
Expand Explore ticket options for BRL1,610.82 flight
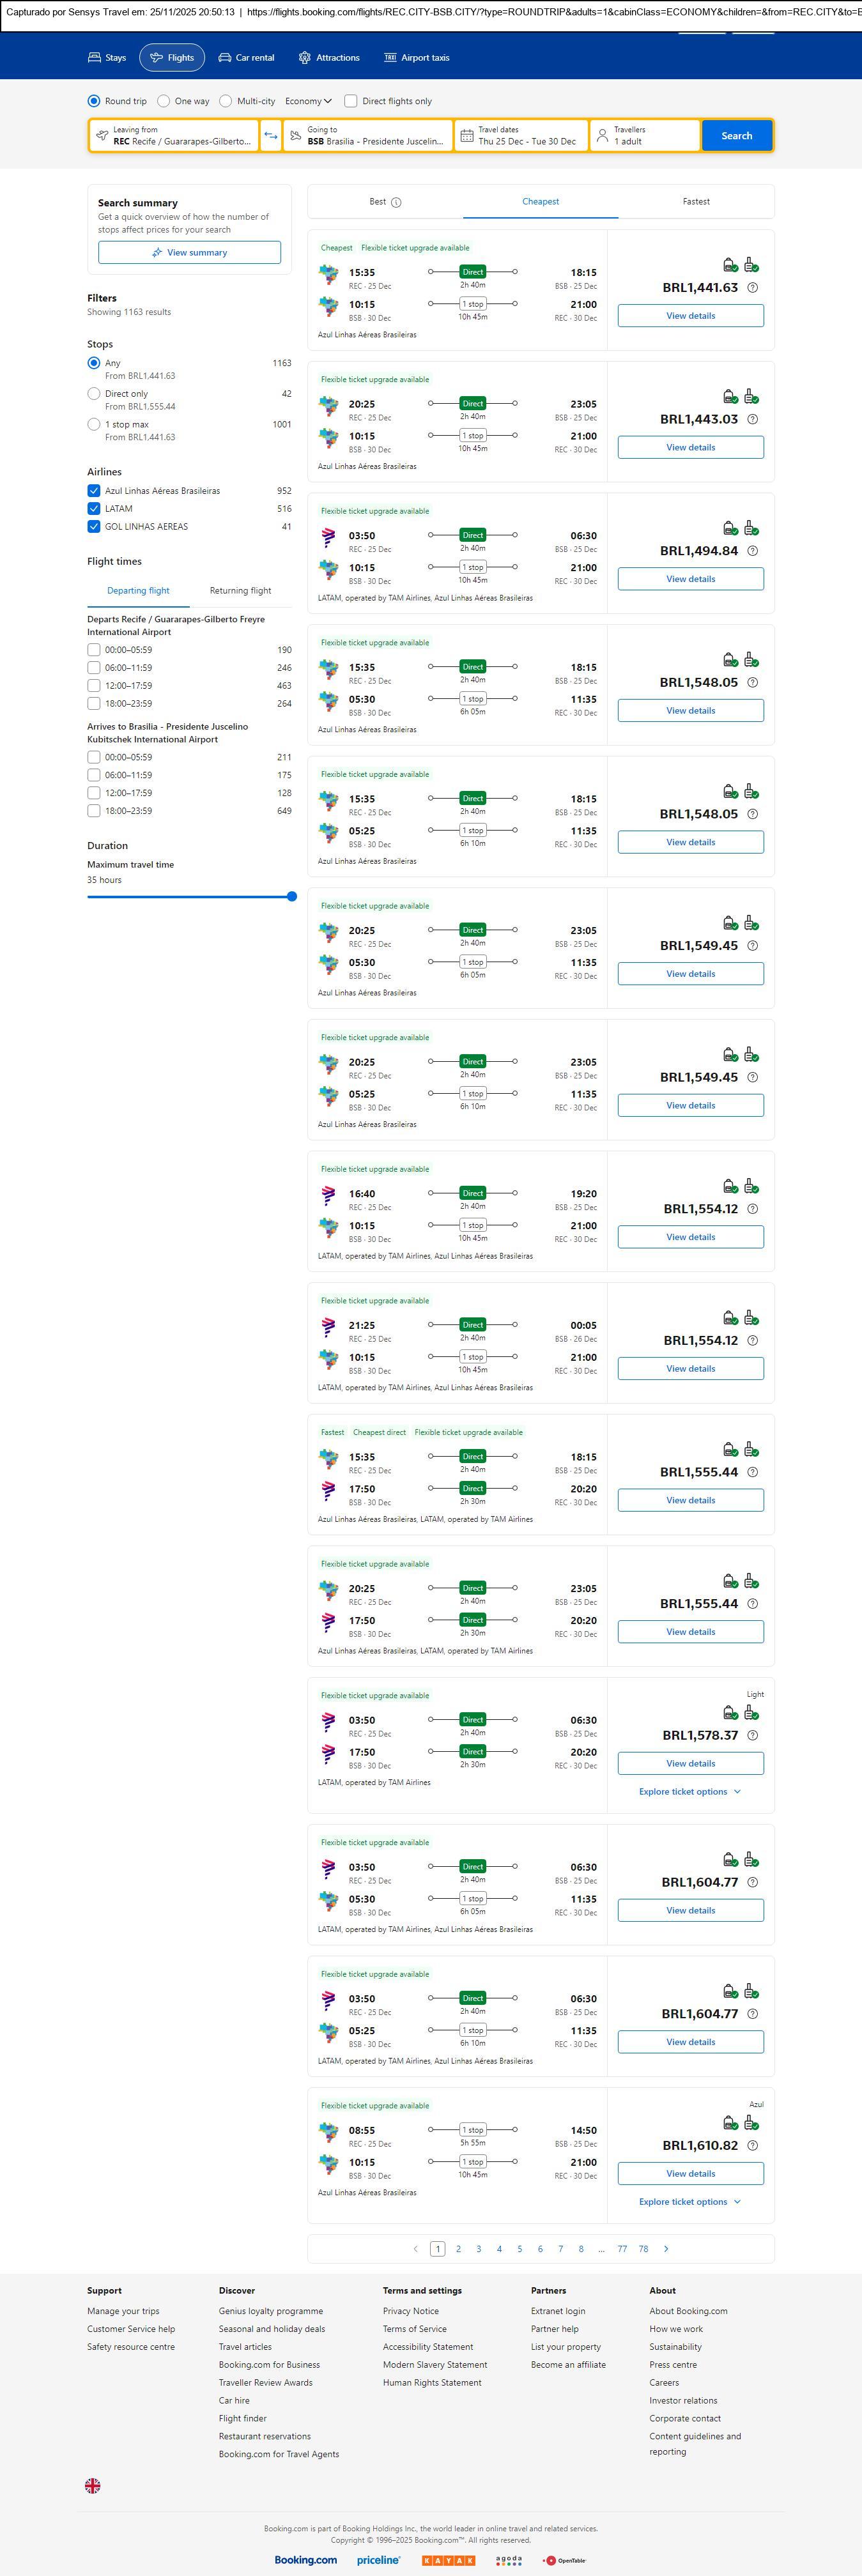[x=690, y=2201]
